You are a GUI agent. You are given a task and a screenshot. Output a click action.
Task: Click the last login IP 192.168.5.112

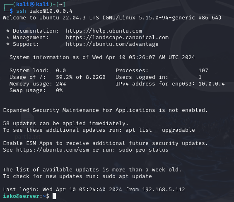point(164,190)
